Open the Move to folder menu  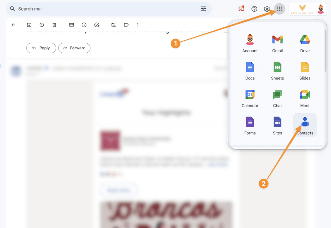coord(114,25)
